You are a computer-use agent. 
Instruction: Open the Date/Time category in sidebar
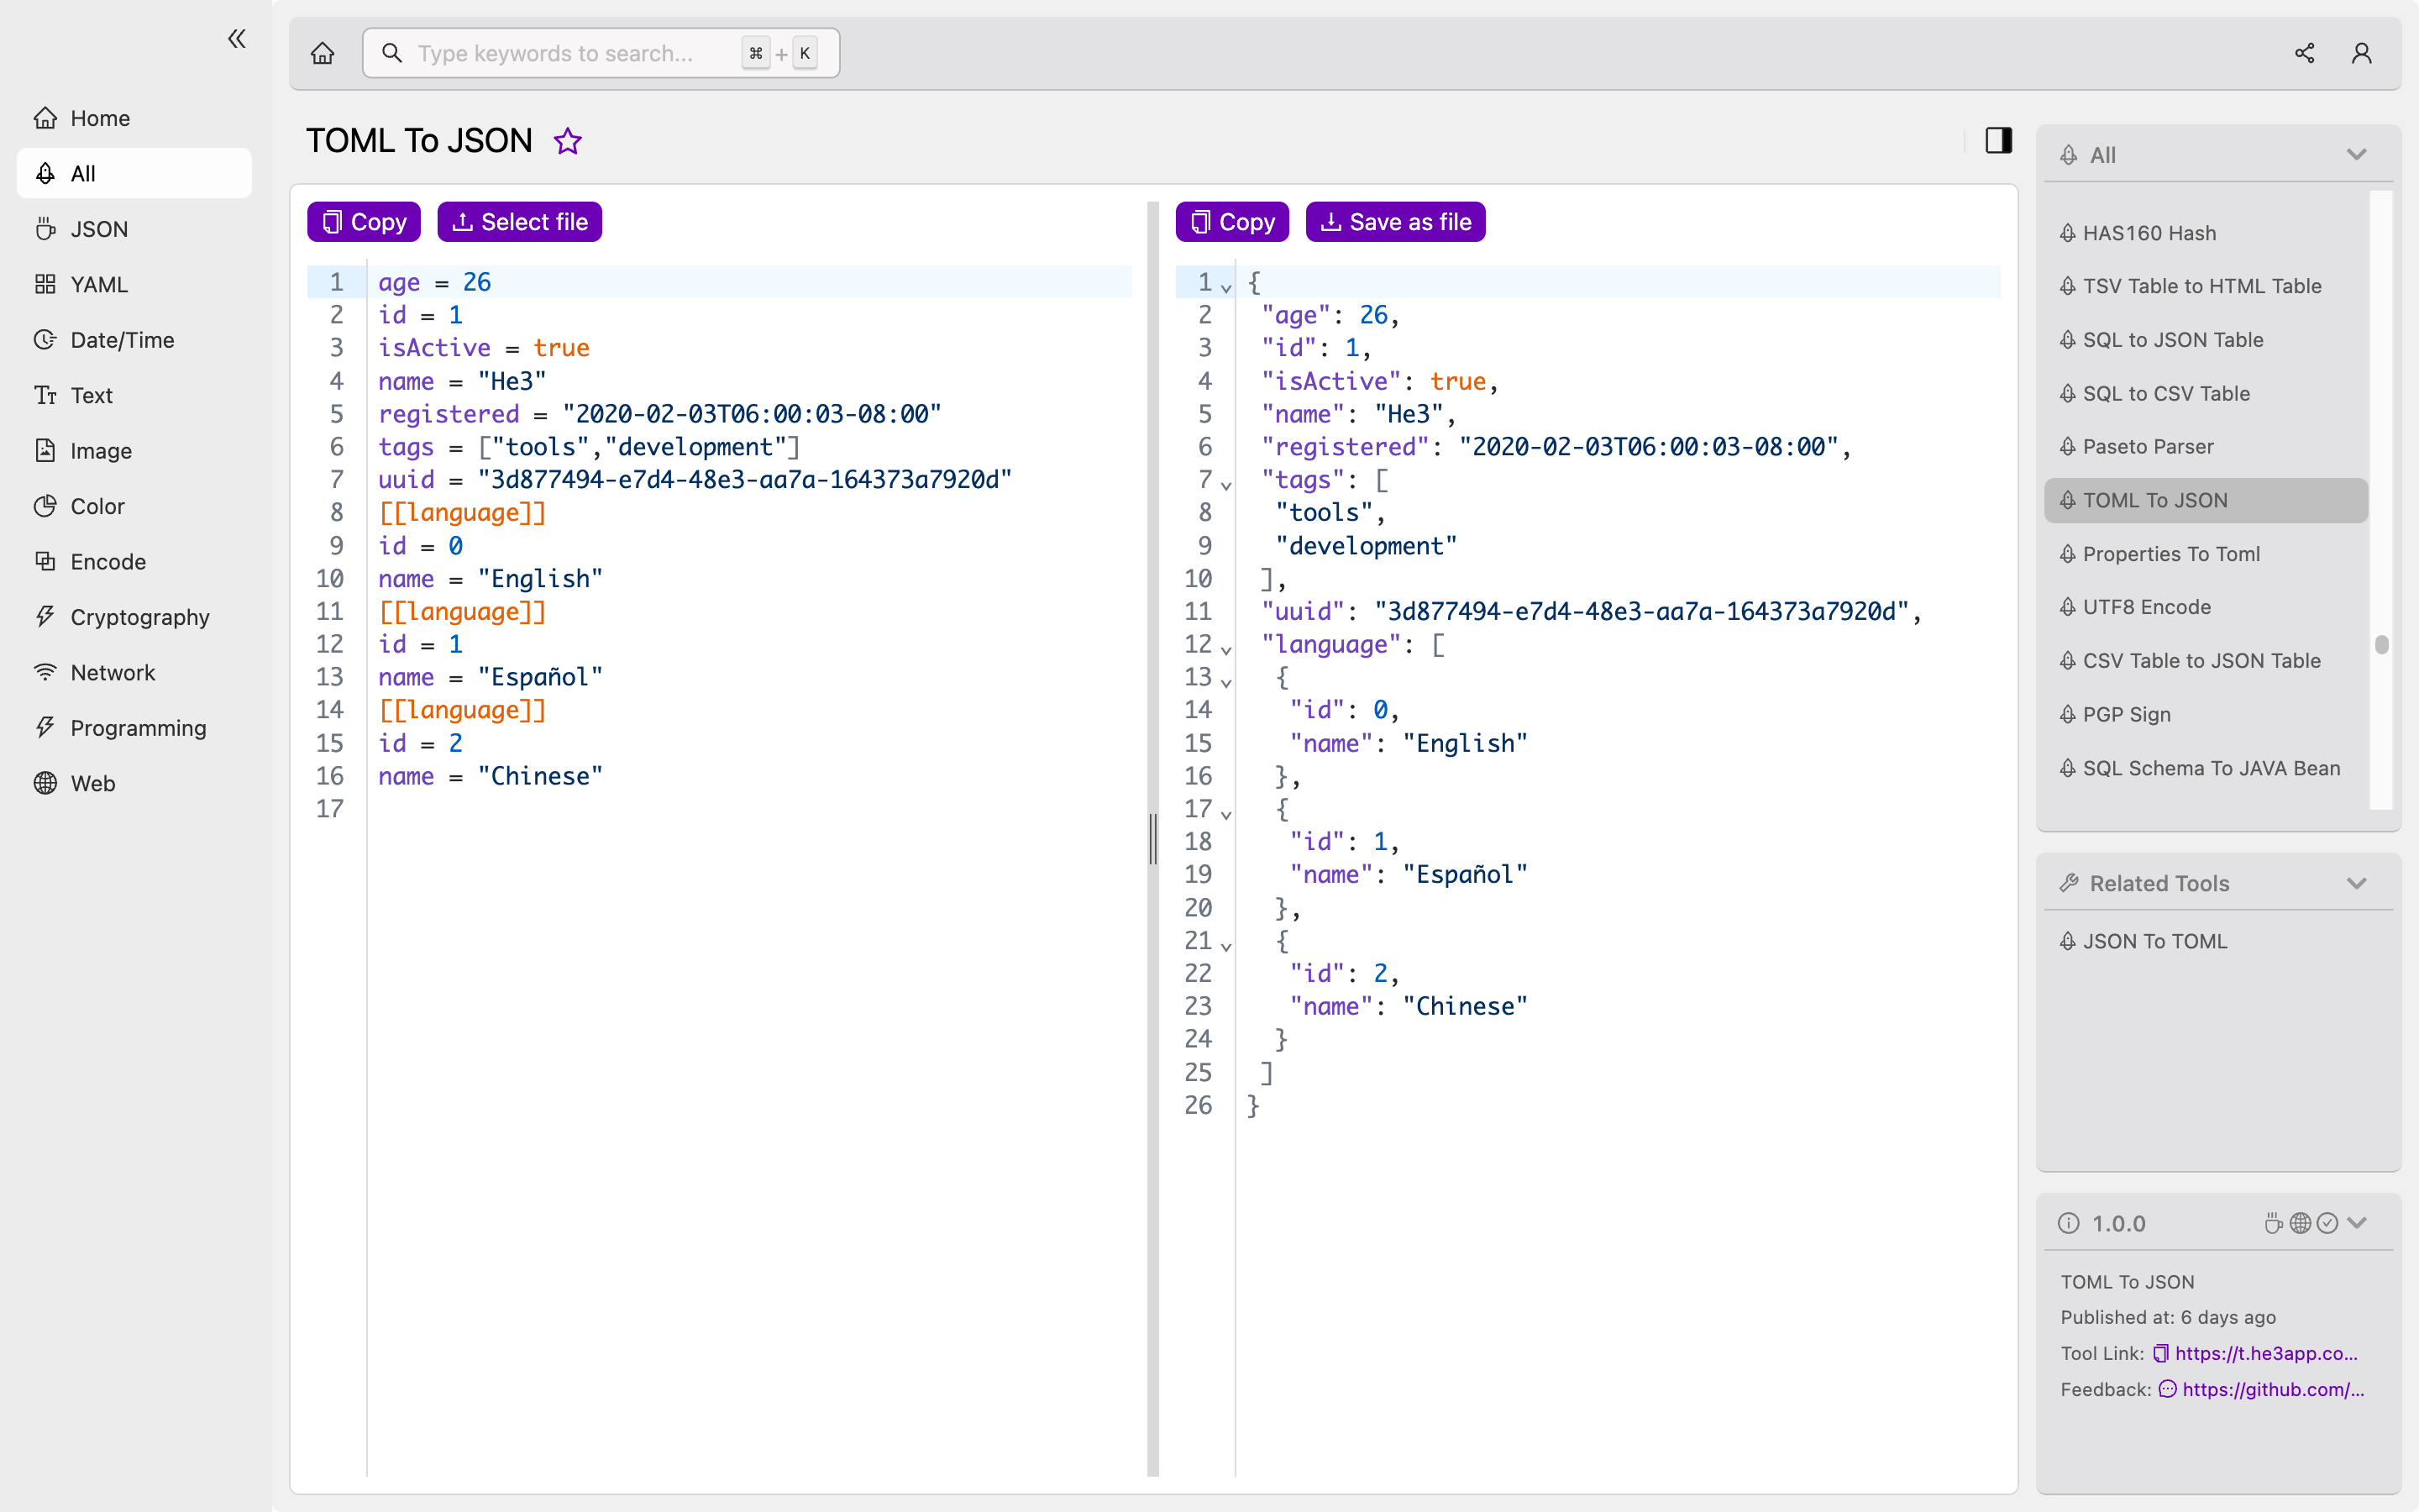134,340
